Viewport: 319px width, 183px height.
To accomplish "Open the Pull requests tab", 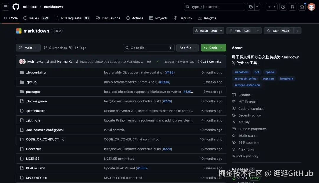I will (72, 18).
